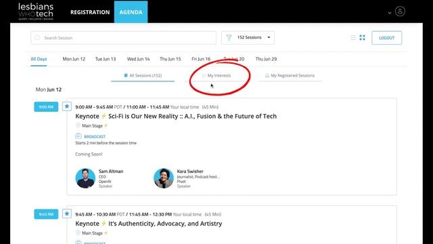The image size is (433, 244).
Task: Focus the Search Session field
Action: tap(123, 38)
